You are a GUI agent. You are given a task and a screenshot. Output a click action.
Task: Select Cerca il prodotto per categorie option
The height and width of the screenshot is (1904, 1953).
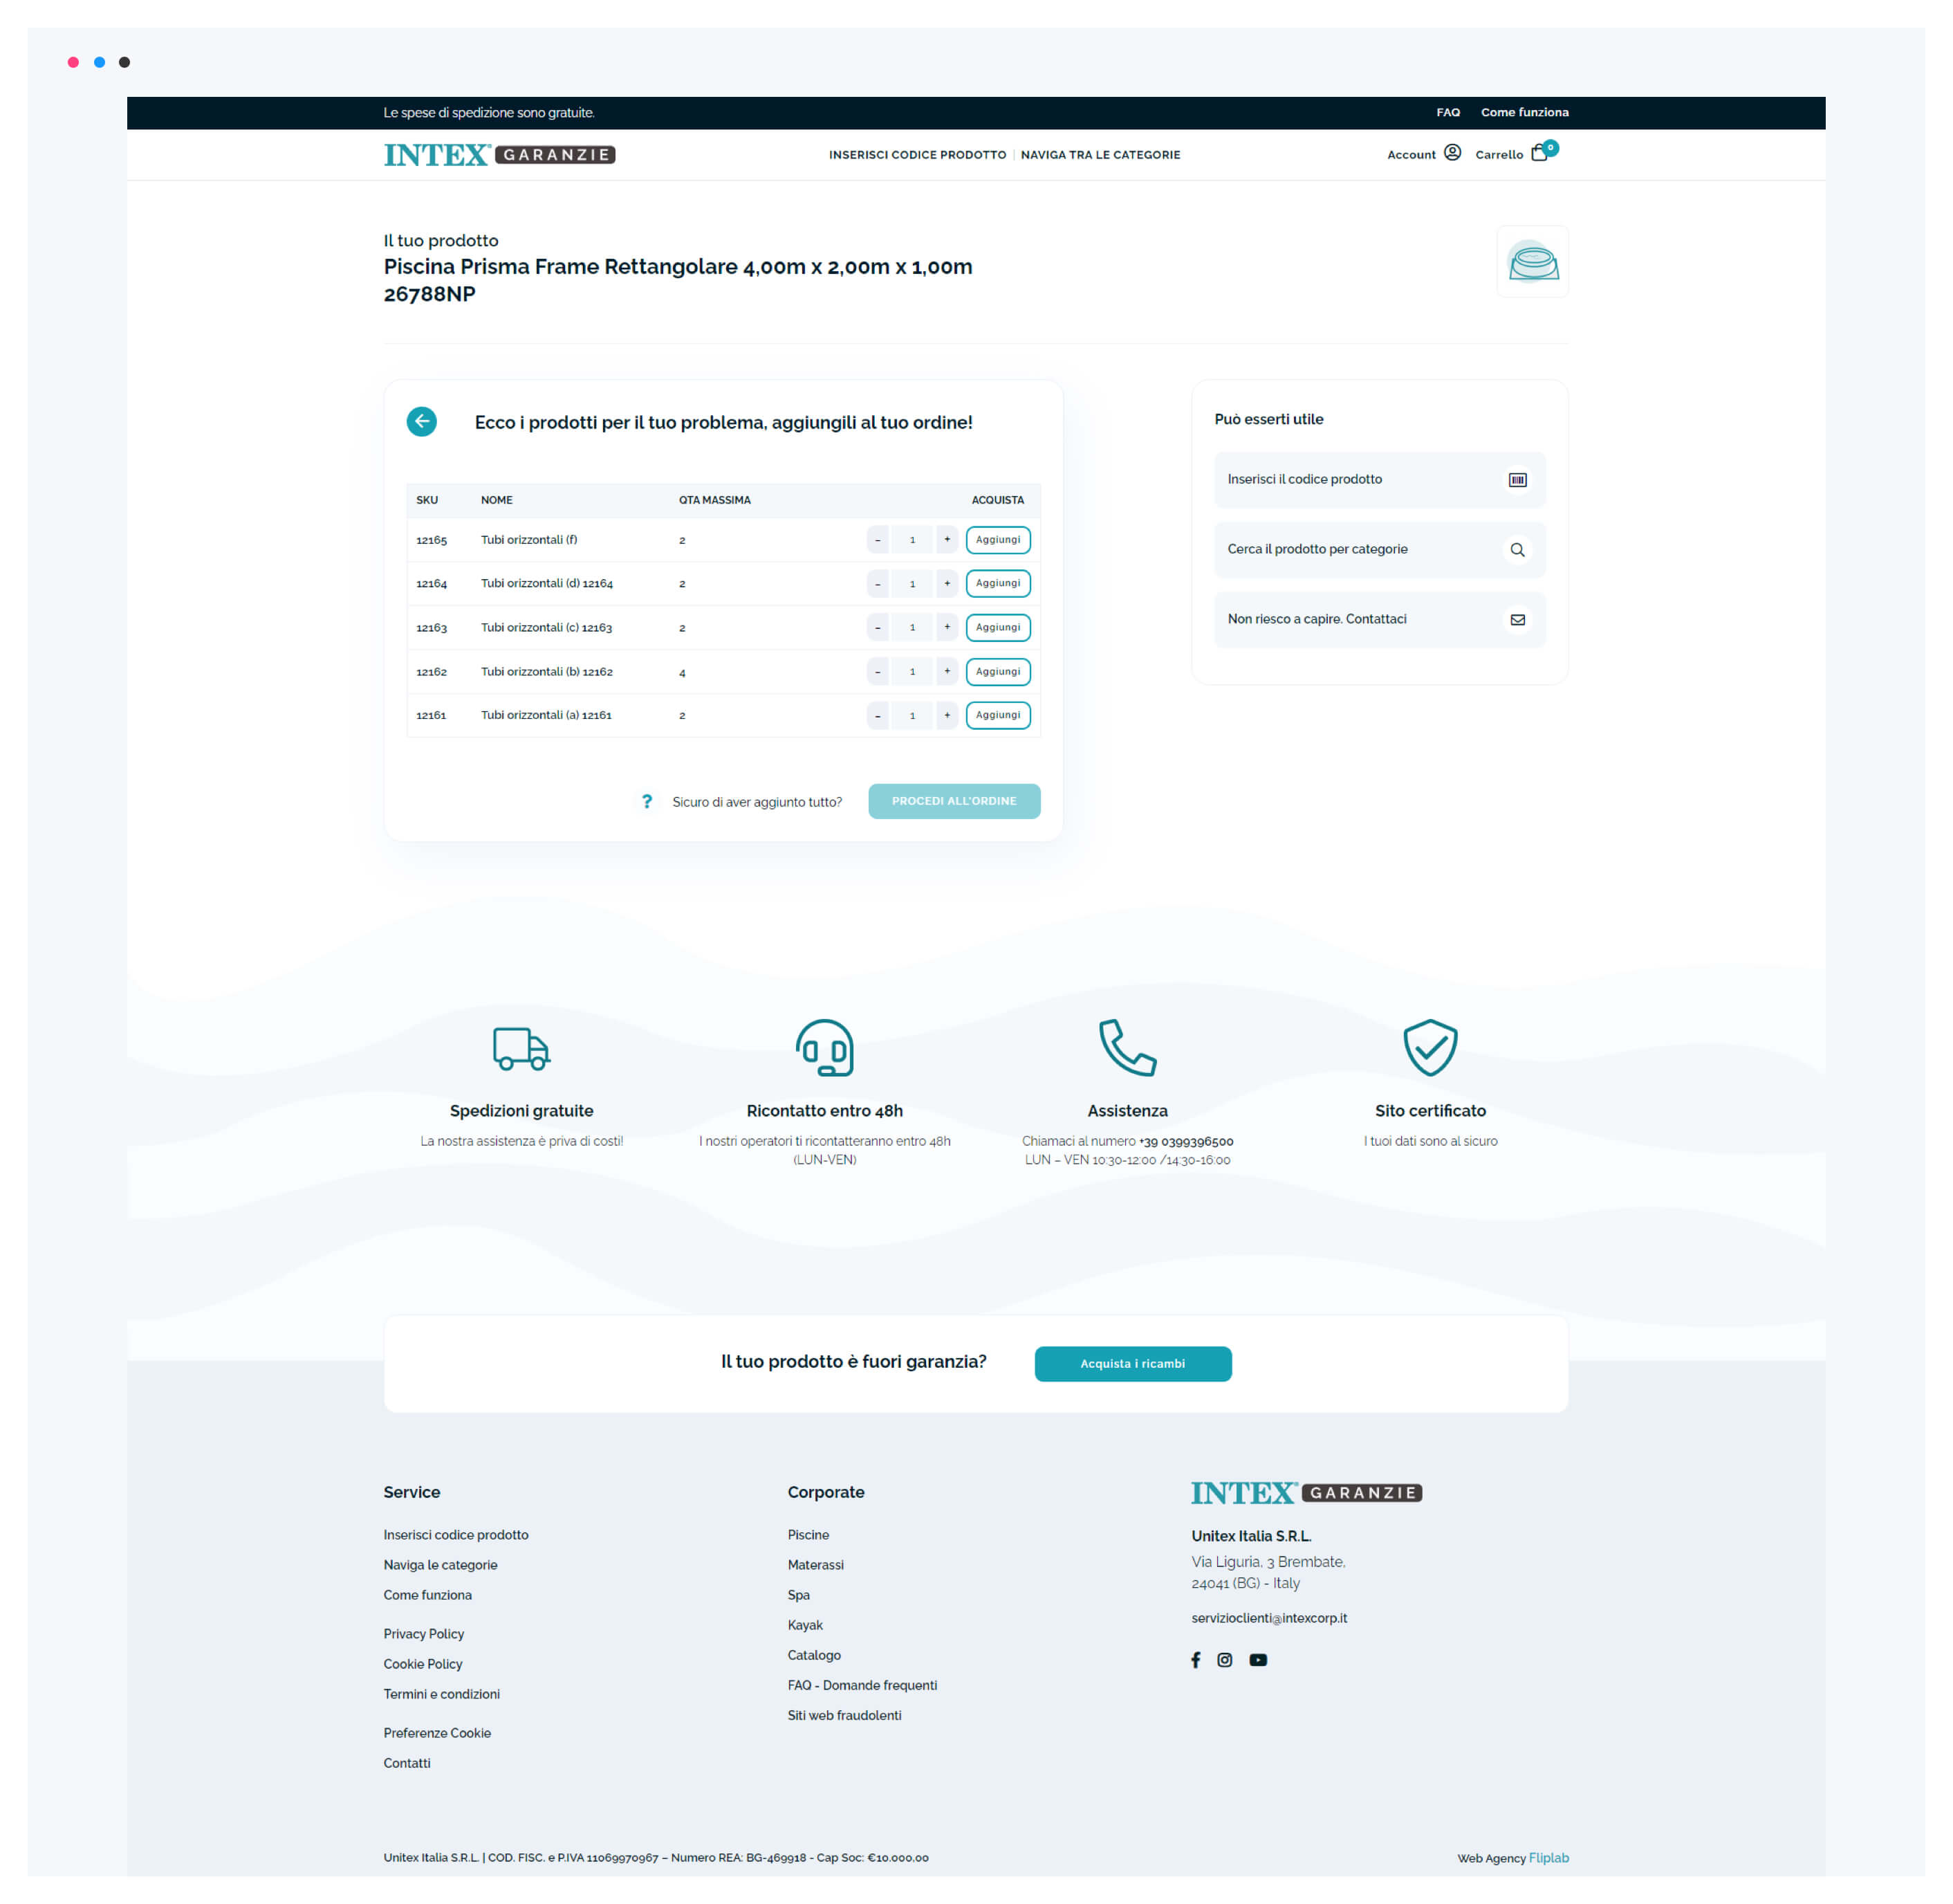point(1379,550)
